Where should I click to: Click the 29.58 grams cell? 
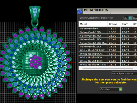pyautogui.click(x=114, y=47)
